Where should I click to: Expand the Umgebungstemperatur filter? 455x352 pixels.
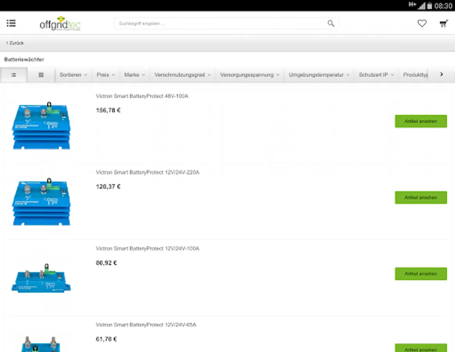coord(319,75)
